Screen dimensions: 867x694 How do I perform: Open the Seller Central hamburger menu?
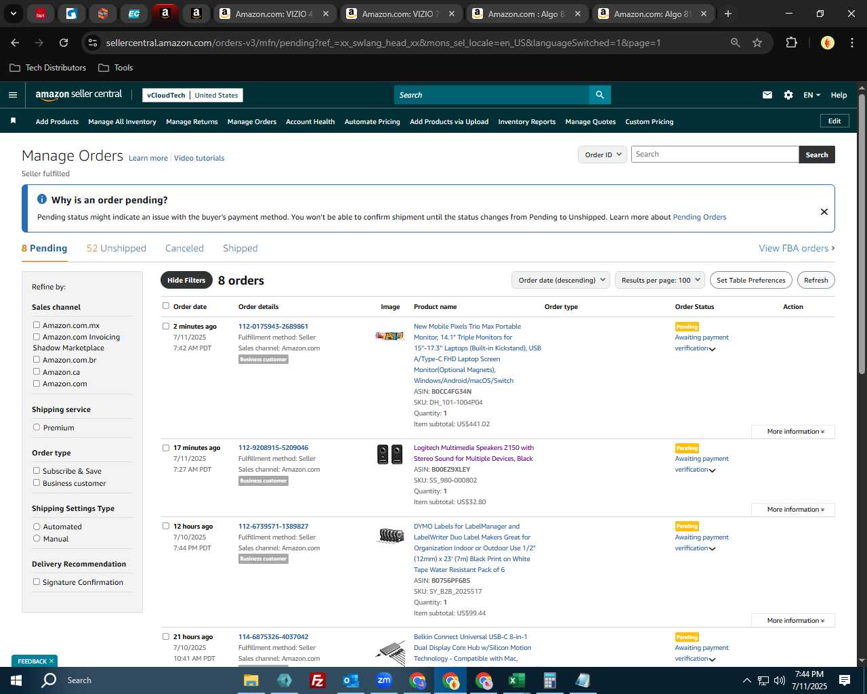pyautogui.click(x=12, y=95)
